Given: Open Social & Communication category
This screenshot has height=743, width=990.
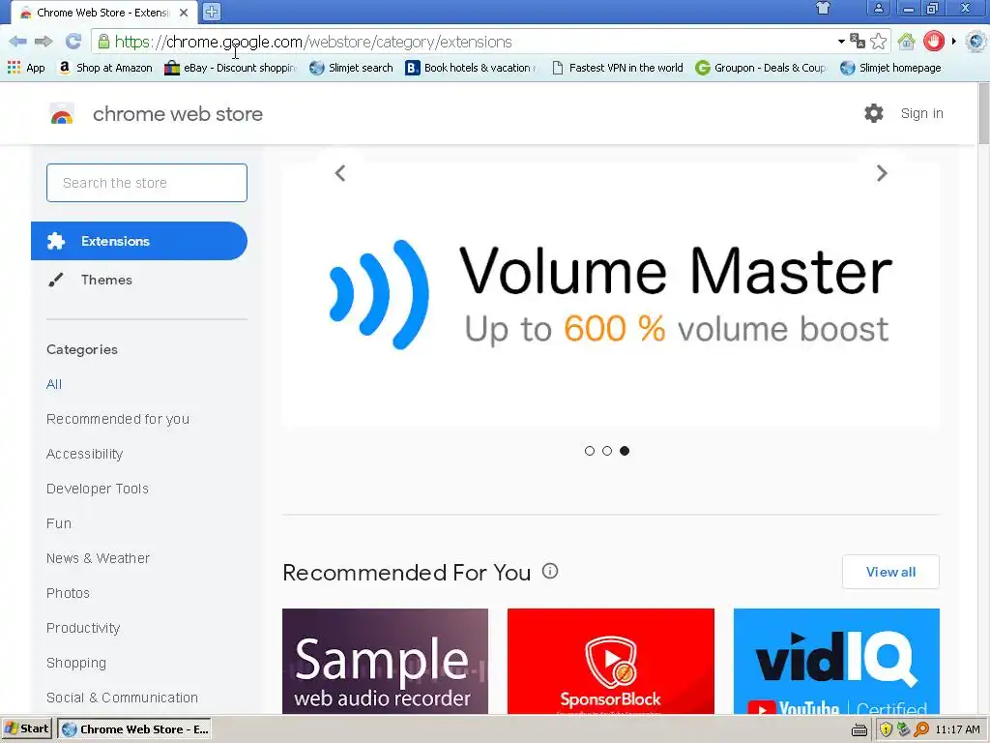Looking at the screenshot, I should (x=123, y=698).
